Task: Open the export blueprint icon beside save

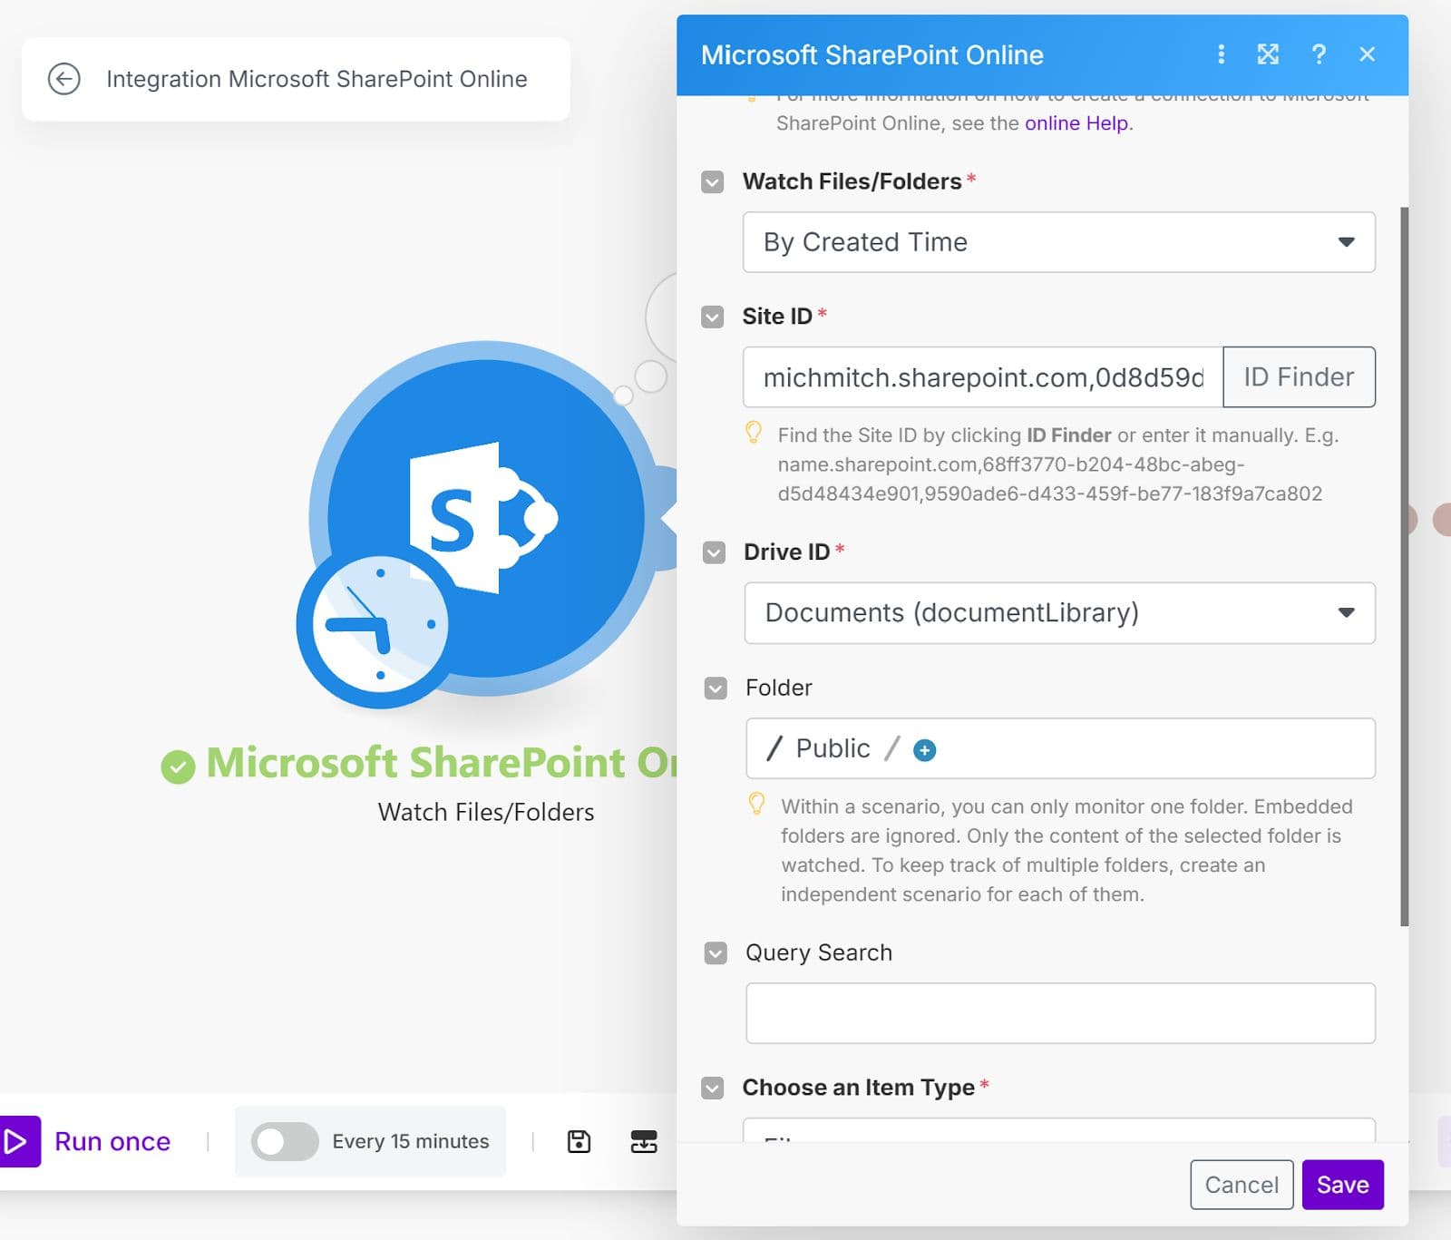Action: coord(644,1141)
